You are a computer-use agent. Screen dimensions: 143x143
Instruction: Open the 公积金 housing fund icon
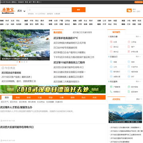[129, 42]
